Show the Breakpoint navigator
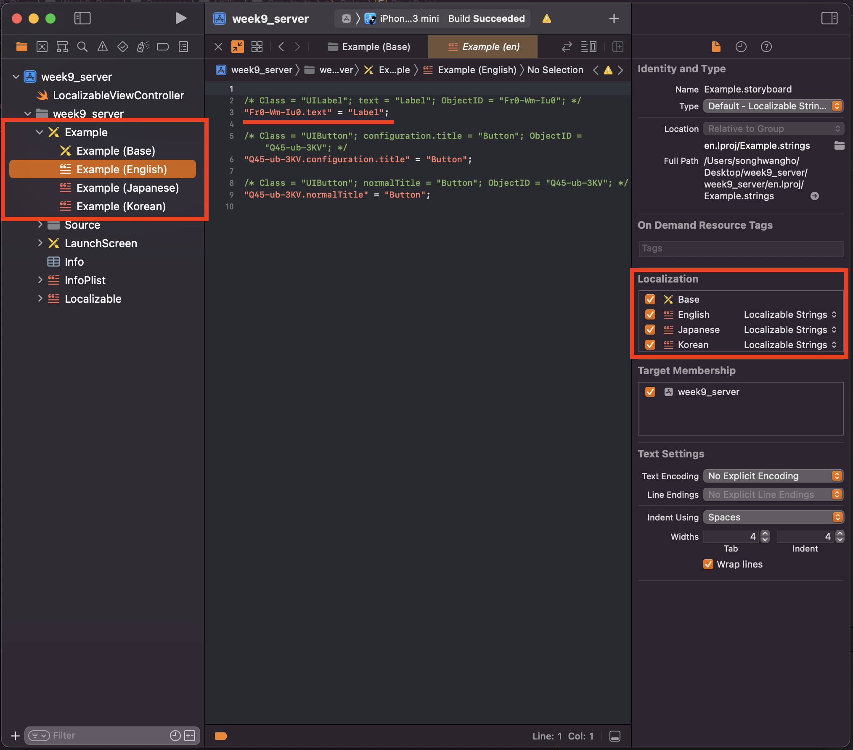Viewport: 853px width, 750px height. coord(163,47)
